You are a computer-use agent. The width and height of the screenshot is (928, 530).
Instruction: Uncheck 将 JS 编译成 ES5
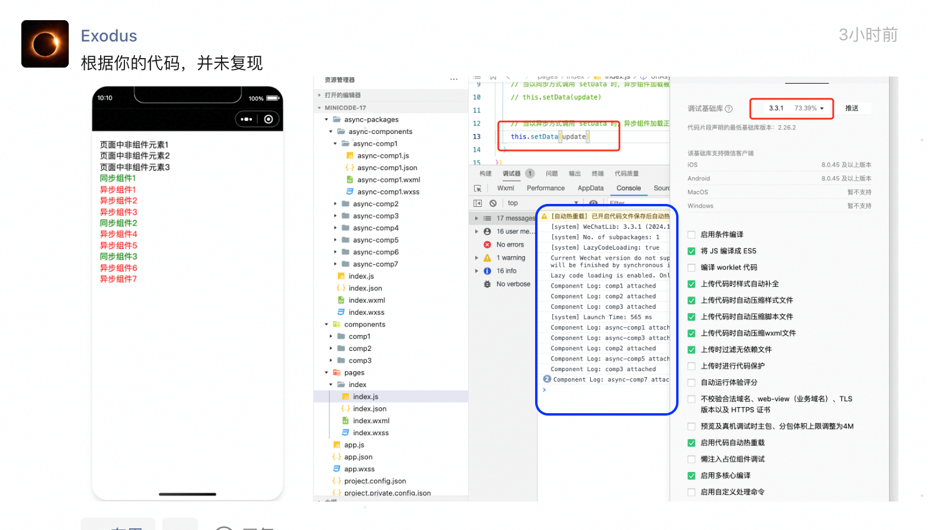click(x=691, y=251)
